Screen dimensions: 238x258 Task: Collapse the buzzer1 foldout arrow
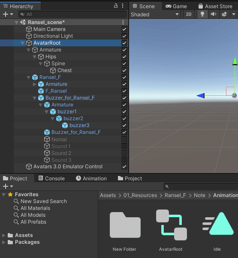[46, 112]
